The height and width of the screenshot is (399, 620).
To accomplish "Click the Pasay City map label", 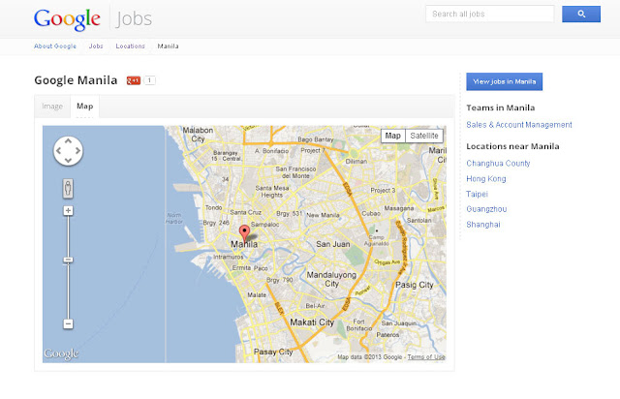I will (x=273, y=352).
